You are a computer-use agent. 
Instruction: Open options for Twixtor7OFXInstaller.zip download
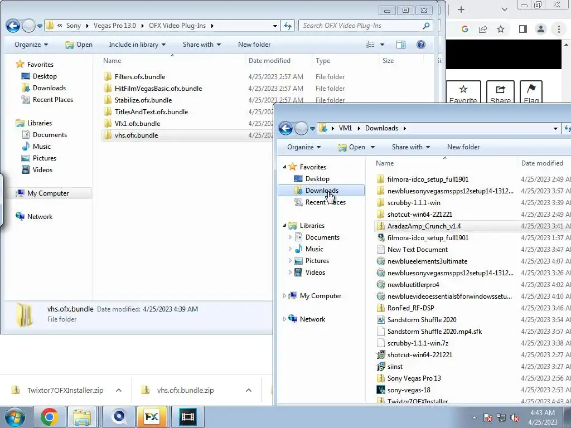(x=119, y=390)
